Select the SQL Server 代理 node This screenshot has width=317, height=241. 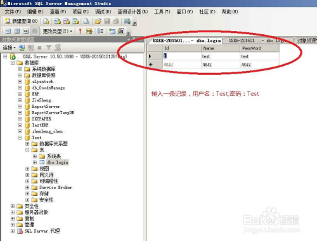(42, 231)
